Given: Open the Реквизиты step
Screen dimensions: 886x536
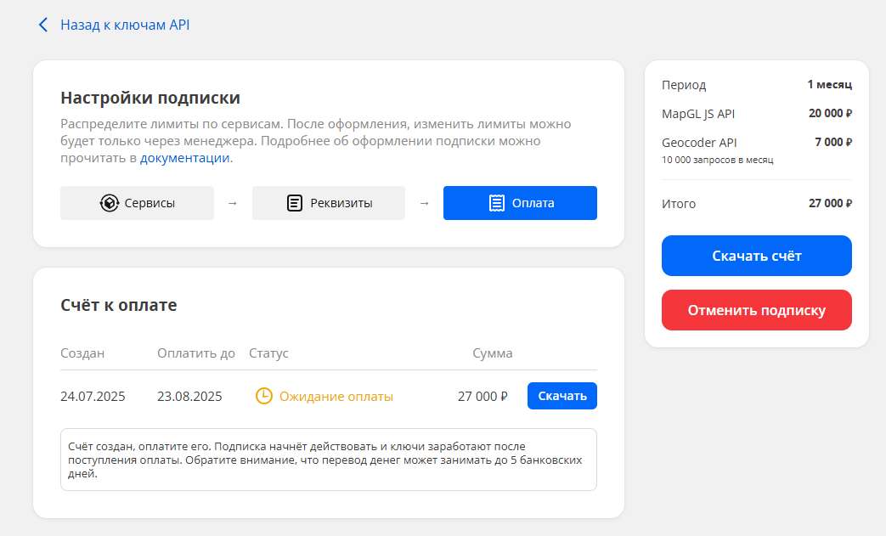Looking at the screenshot, I should click(x=328, y=203).
